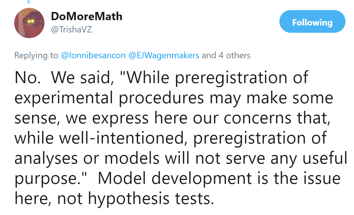Click the word "useful" ending the fifth line
Screen dimensions: 354x215
pos(325,158)
